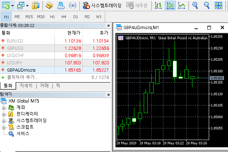Click the green plus add-symbol icon
The height and width of the screenshot is (152, 228).
pyautogui.click(x=3, y=77)
